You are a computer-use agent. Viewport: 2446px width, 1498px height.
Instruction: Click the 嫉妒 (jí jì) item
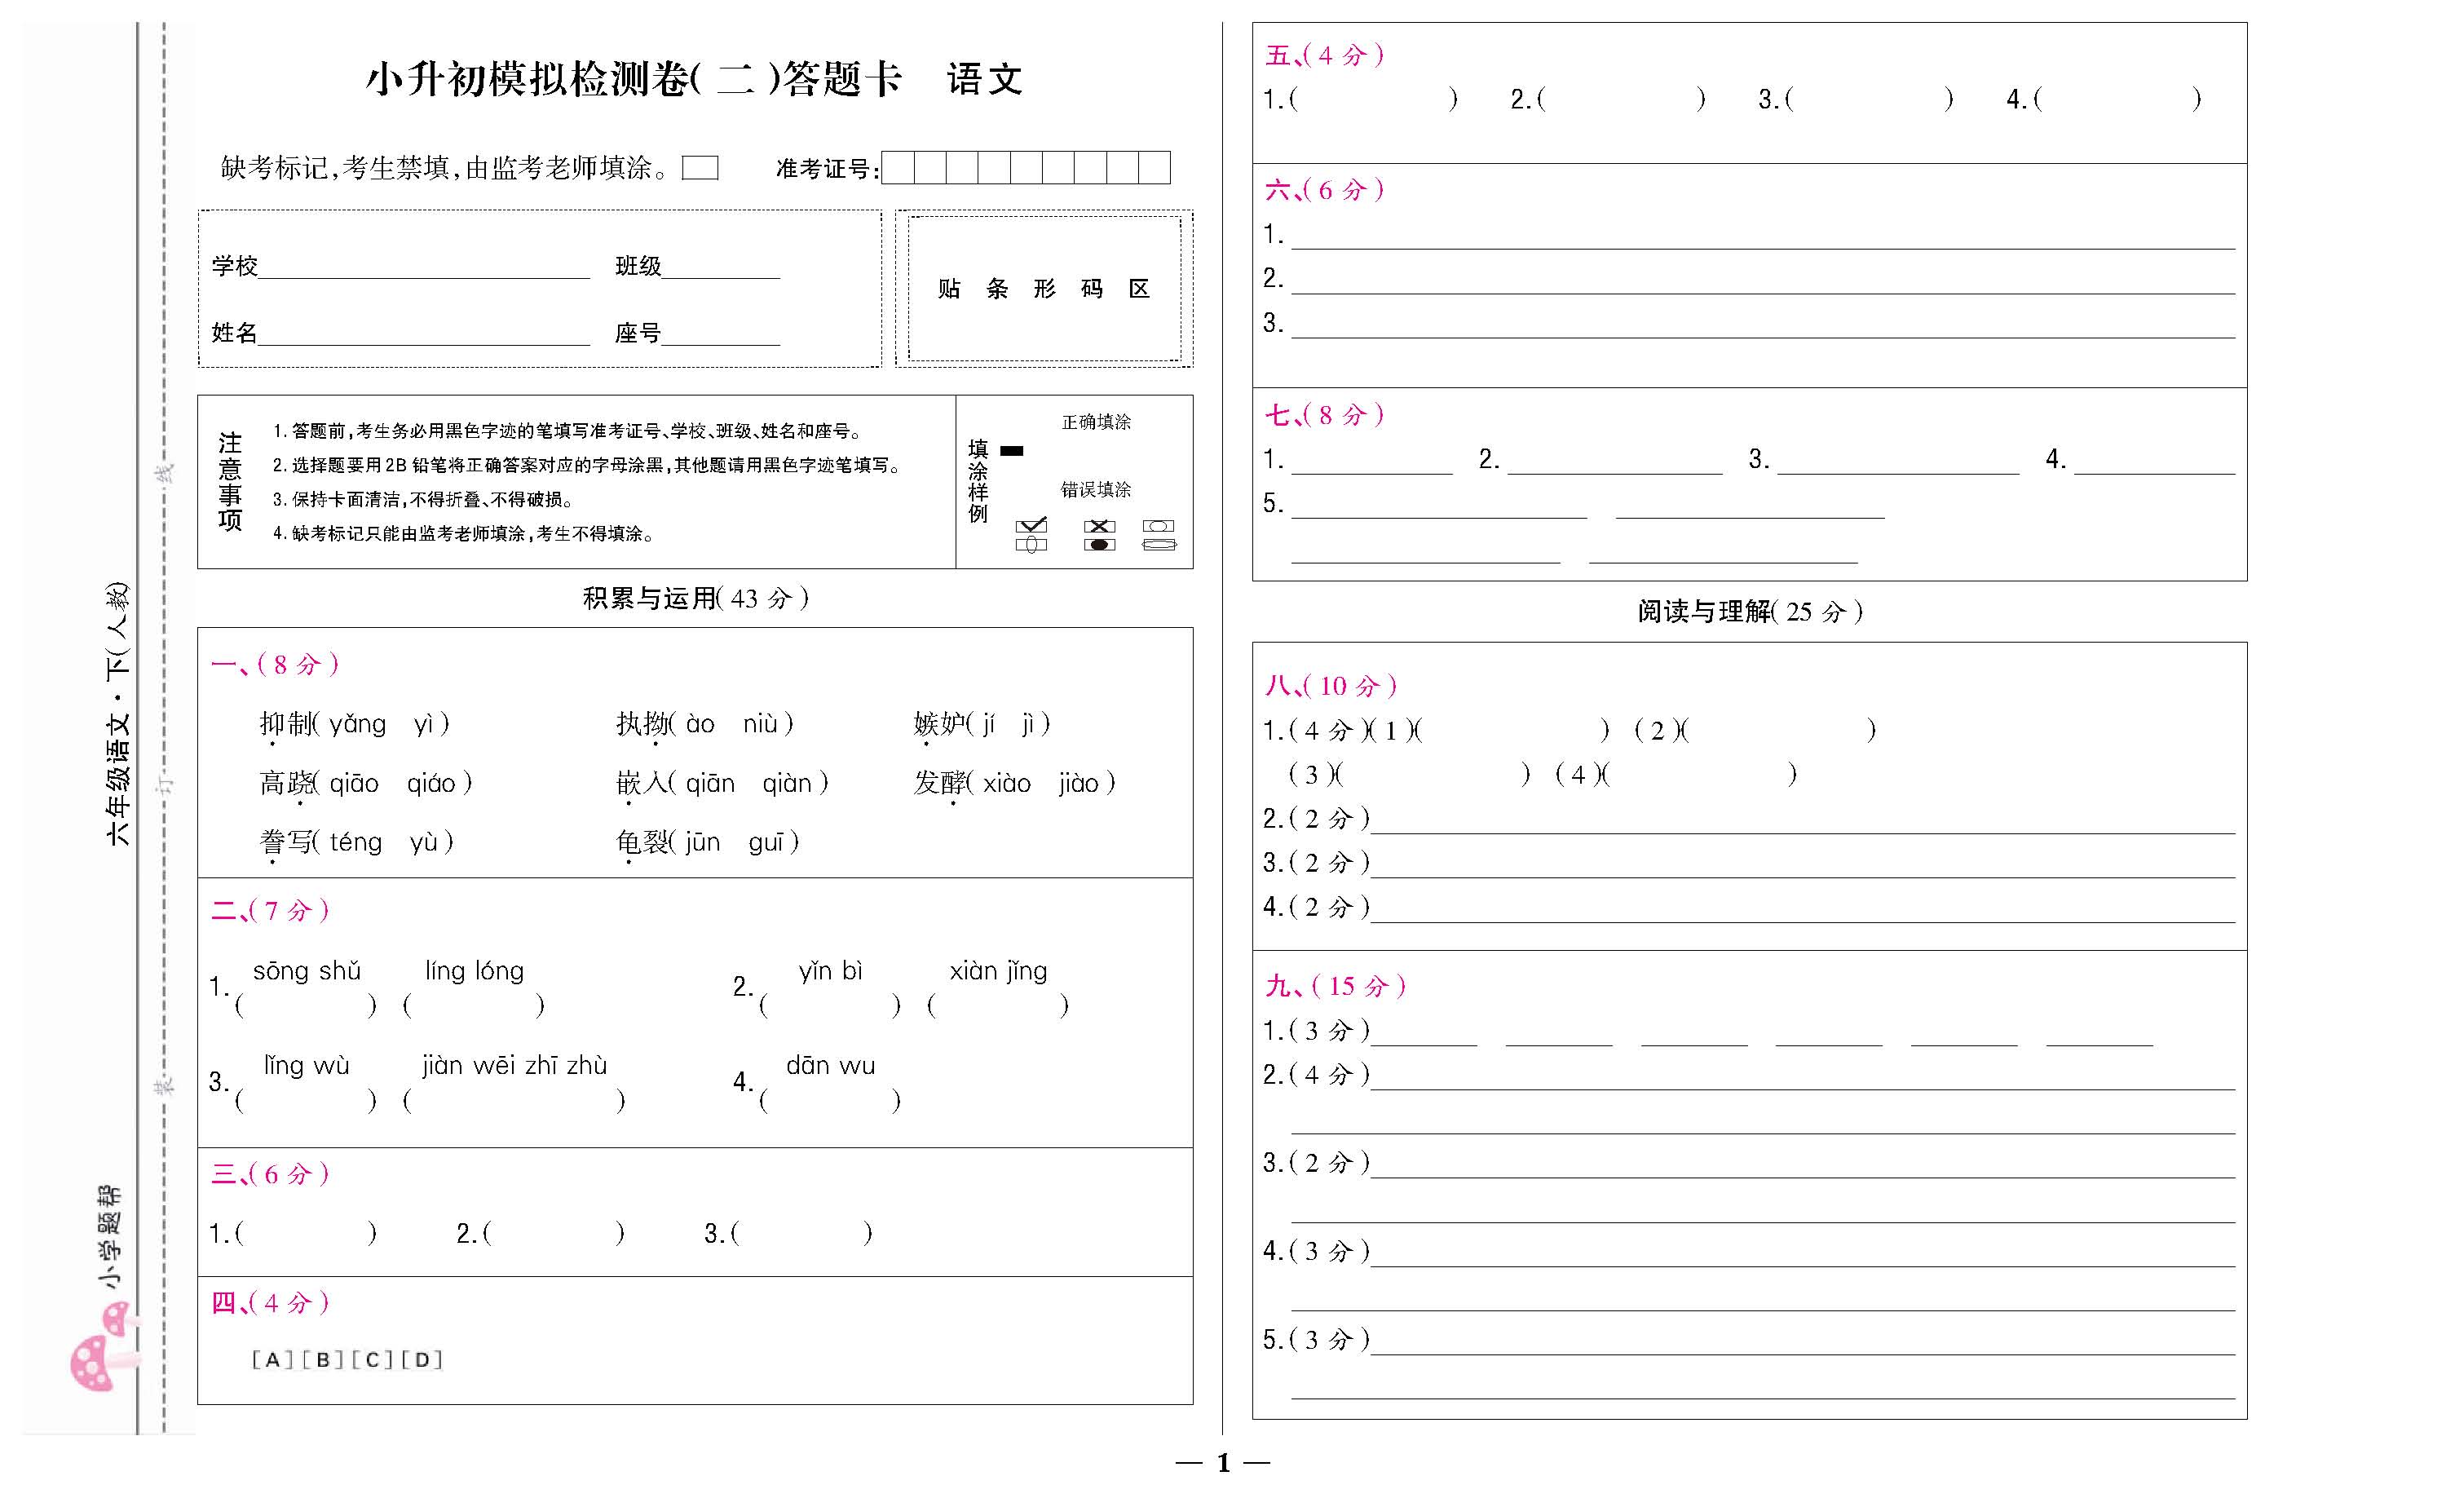[x=982, y=725]
